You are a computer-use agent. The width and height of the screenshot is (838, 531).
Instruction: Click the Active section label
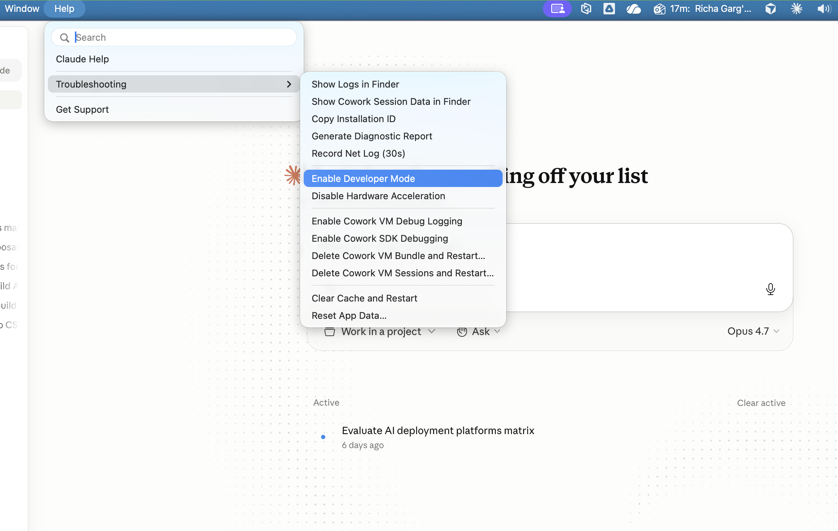(326, 403)
